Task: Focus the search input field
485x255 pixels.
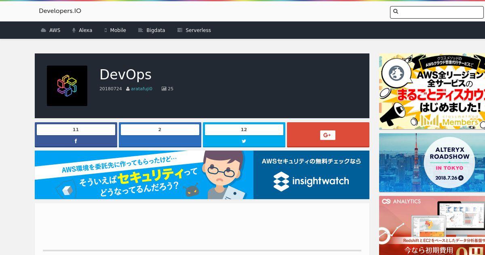Action: pos(436,12)
